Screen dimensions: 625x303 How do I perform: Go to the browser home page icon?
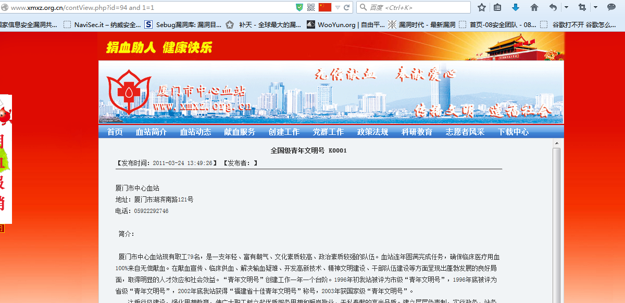[x=534, y=7]
